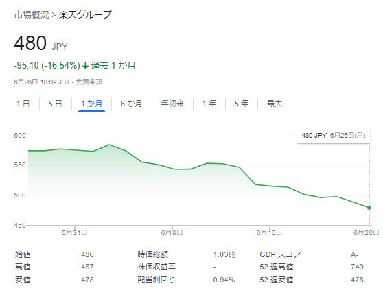Click the 480 JPY chart tooltip

click(x=334, y=135)
